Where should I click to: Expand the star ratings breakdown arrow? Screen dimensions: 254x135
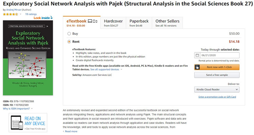21,15
